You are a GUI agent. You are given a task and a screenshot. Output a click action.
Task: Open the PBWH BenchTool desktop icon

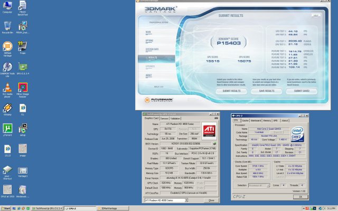tap(23, 8)
